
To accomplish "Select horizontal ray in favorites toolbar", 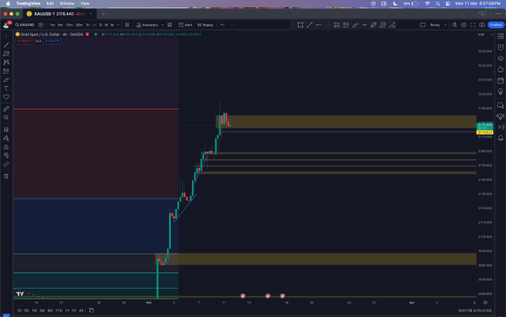I will click(318, 25).
